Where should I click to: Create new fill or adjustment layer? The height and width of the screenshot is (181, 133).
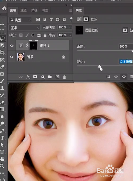pos(43,77)
